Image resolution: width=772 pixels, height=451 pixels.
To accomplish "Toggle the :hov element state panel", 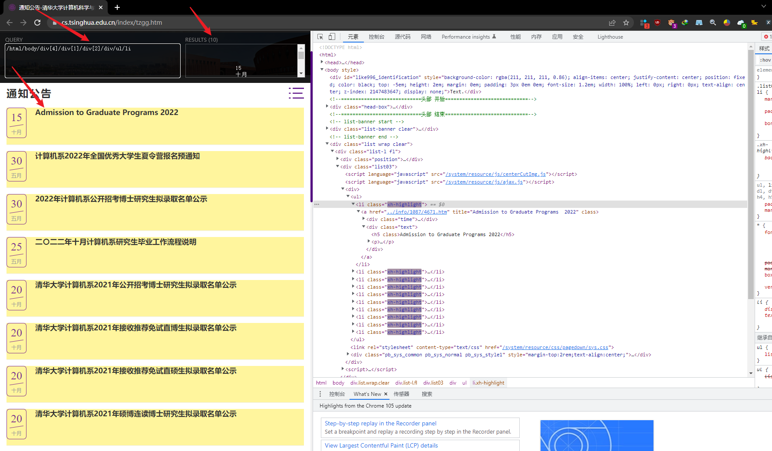I will (765, 60).
